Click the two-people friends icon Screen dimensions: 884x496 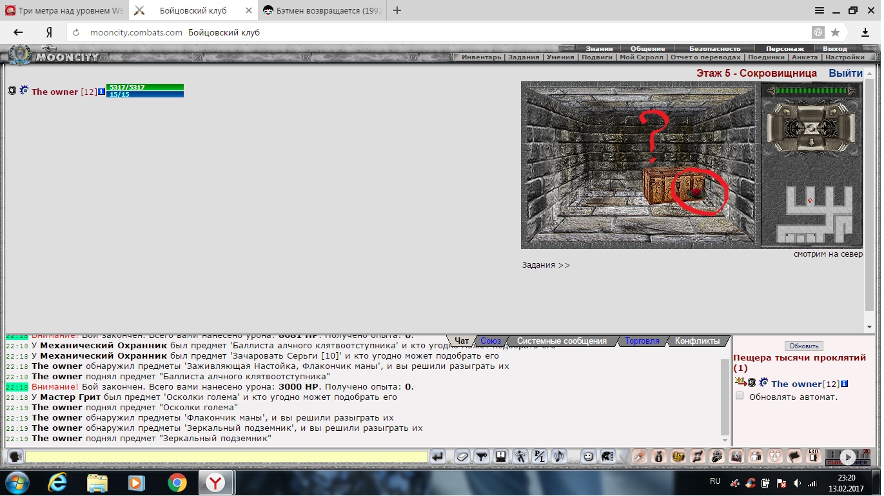click(755, 457)
